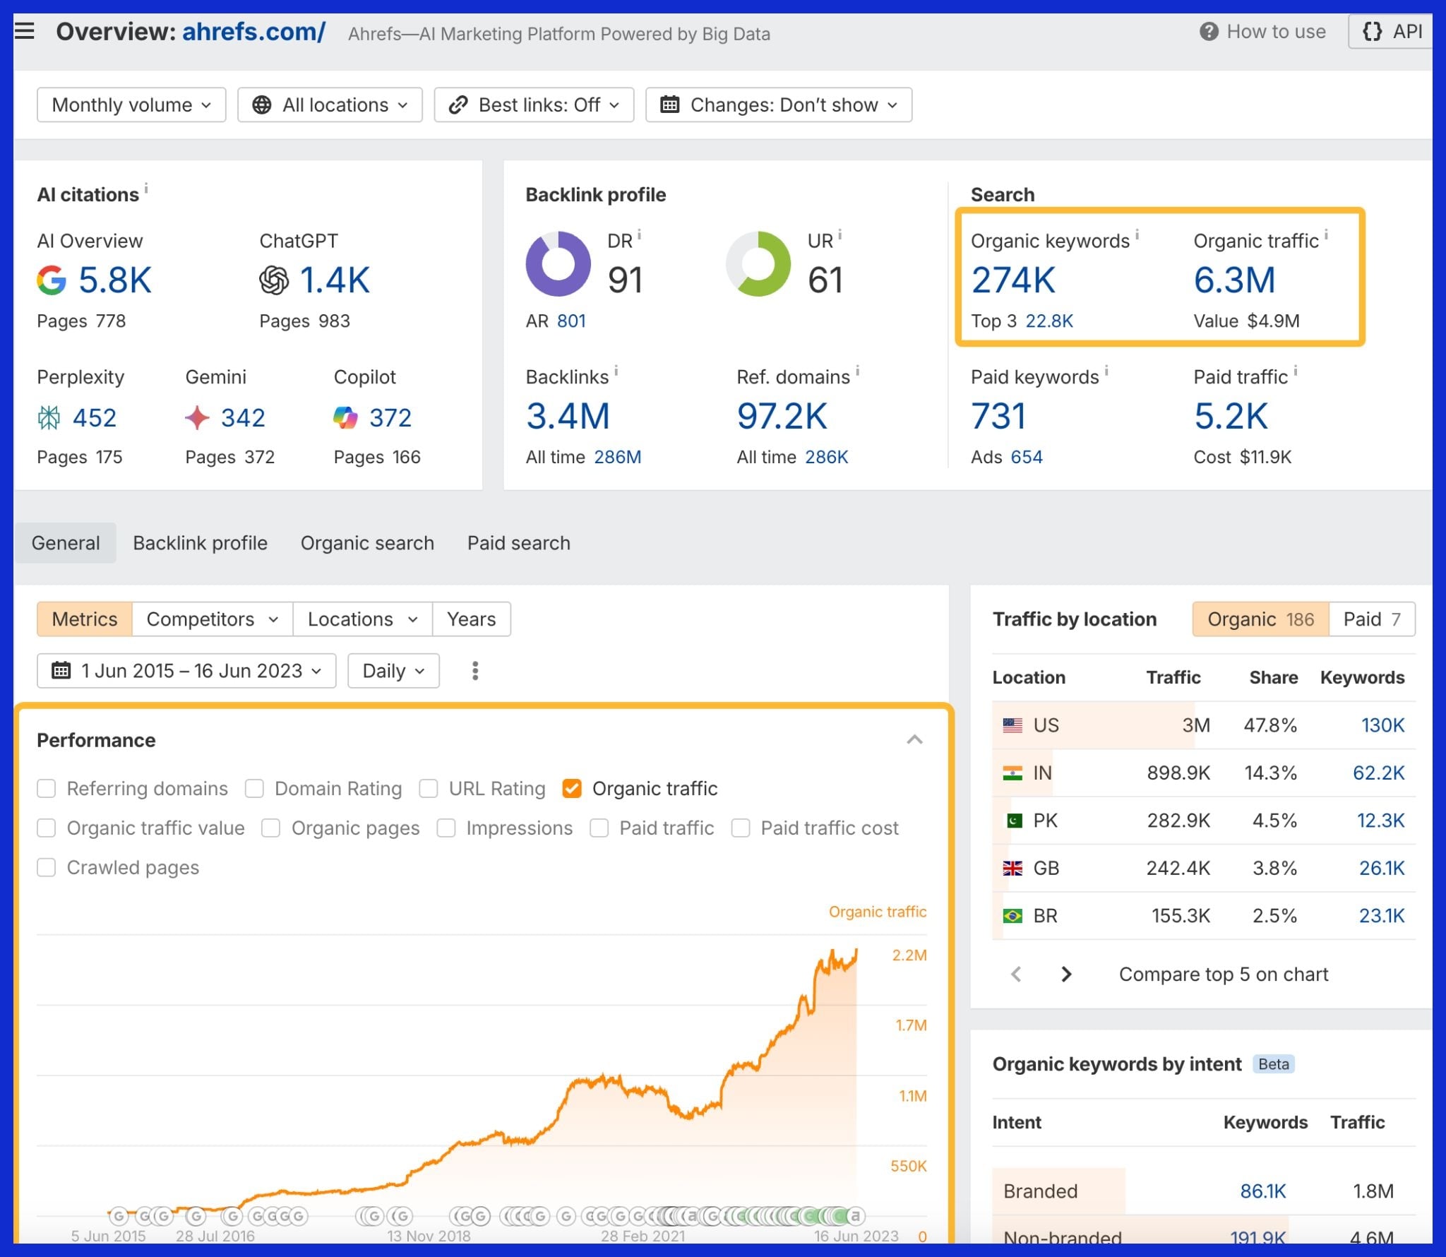
Task: Click the Gemini star icon
Action: pyautogui.click(x=197, y=418)
